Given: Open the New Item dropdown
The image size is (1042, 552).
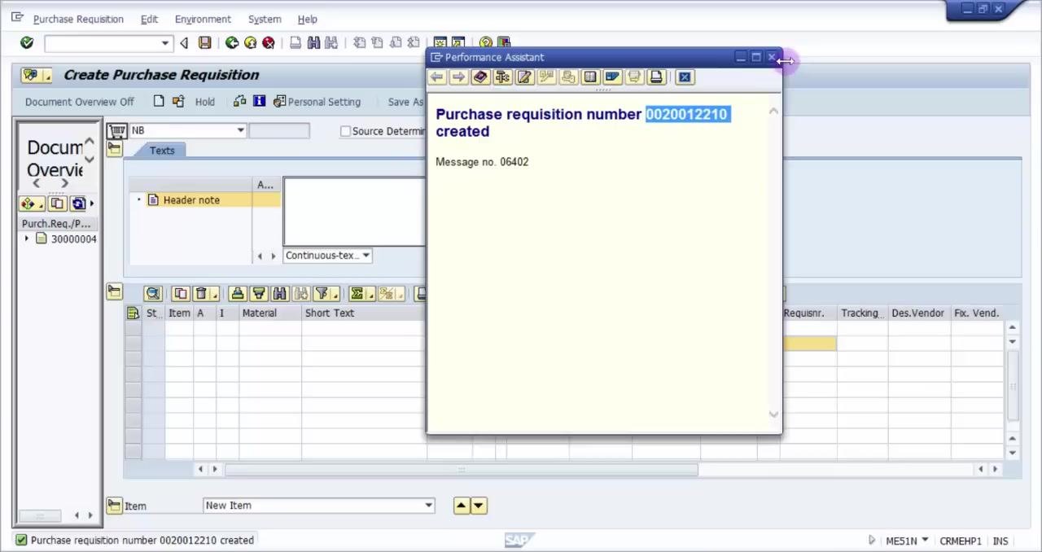Looking at the screenshot, I should [x=429, y=506].
